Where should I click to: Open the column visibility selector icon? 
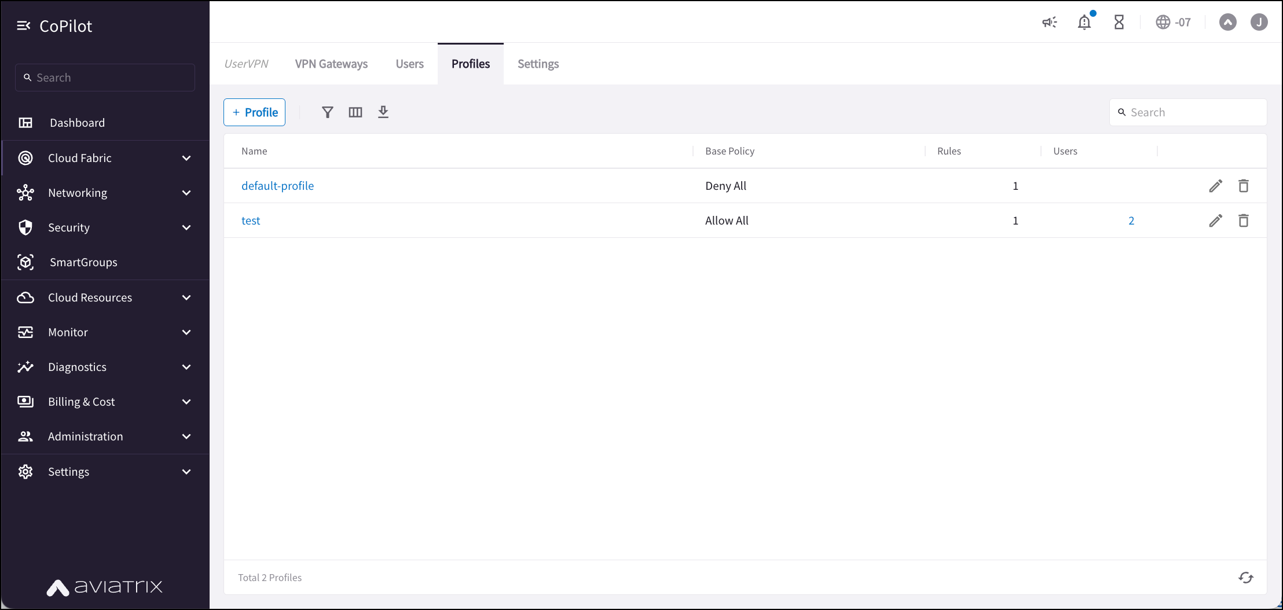point(355,112)
